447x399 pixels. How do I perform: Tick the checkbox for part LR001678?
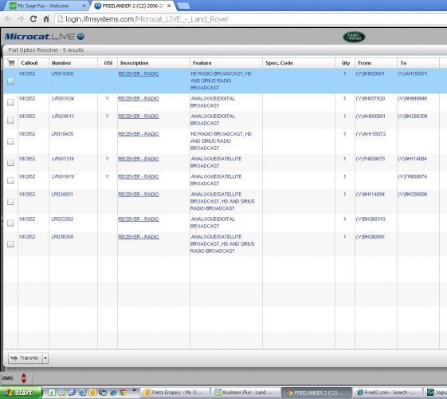tap(10, 180)
